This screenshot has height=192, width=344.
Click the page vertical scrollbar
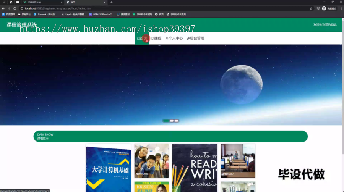click(343, 105)
